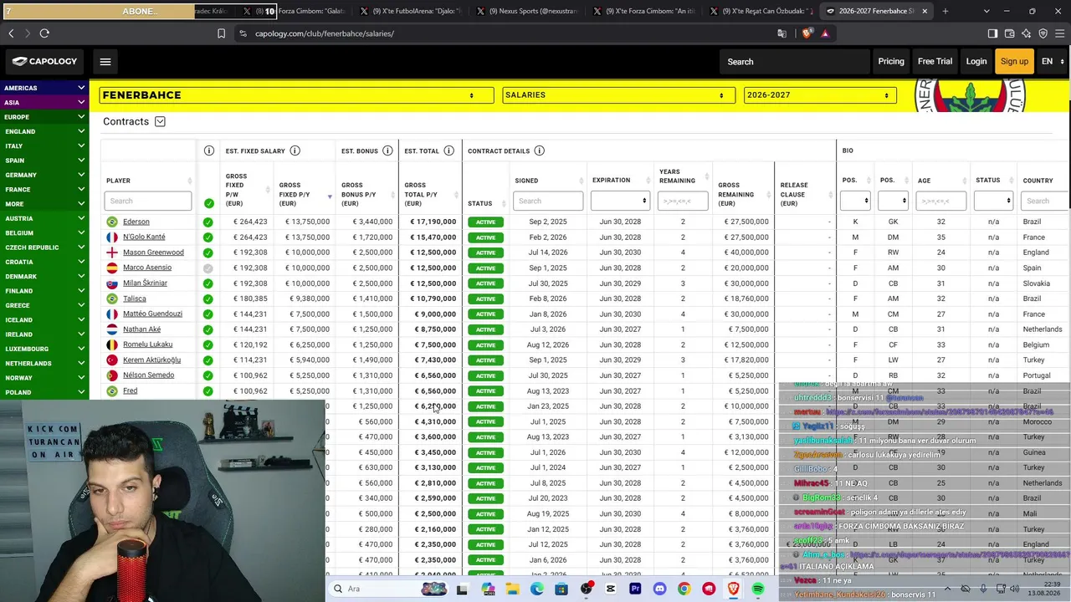The image size is (1071, 602).
Task: Open Spotify from the taskbar
Action: (758, 589)
